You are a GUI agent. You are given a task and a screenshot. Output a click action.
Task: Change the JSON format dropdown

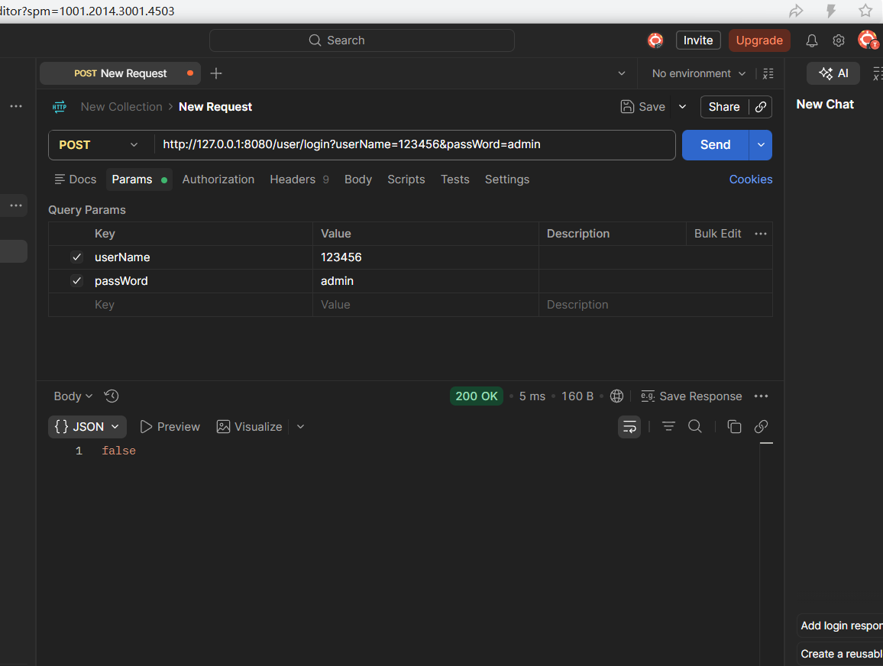pos(87,427)
